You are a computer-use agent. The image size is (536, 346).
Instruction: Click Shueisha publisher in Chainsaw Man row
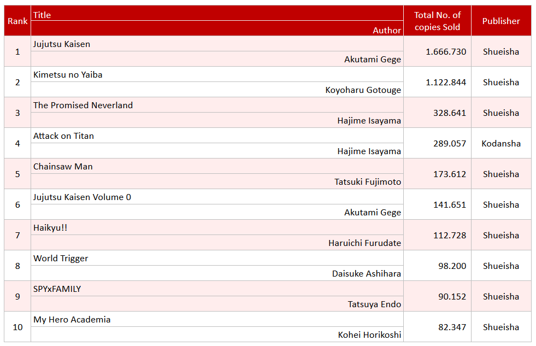tap(501, 174)
